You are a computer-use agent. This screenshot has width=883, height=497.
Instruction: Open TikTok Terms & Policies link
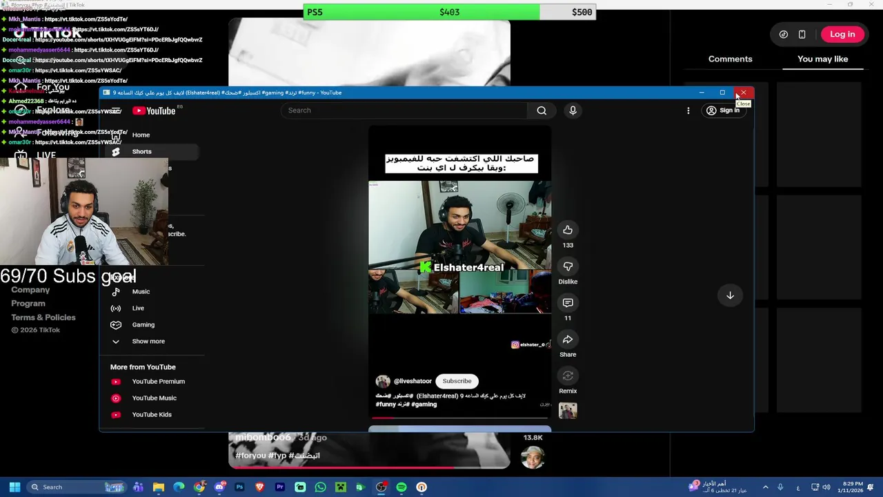pyautogui.click(x=43, y=318)
